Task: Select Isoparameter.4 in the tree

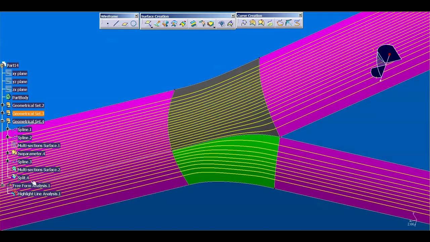Action: tap(31, 154)
